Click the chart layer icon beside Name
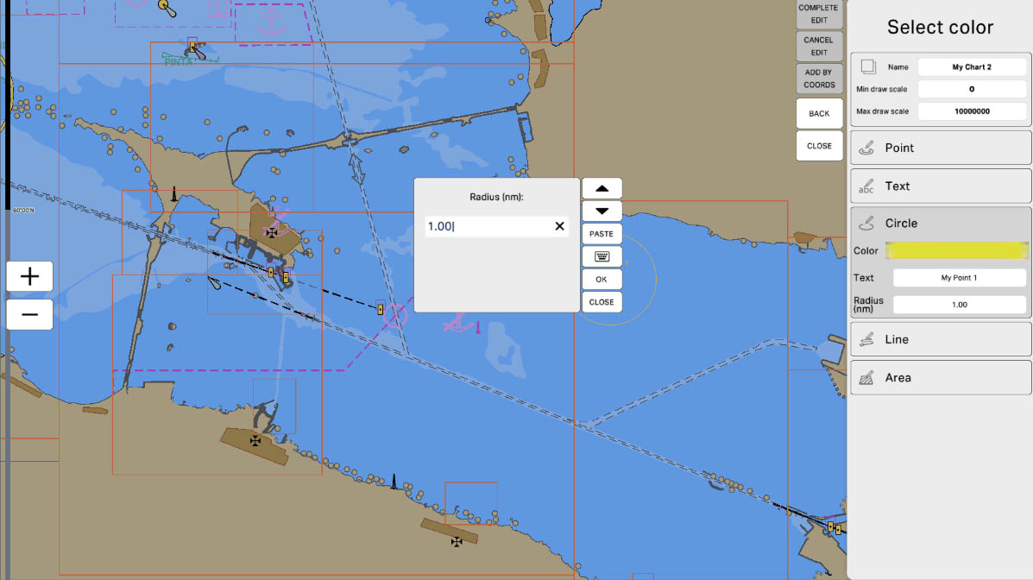1033x580 pixels. click(868, 66)
